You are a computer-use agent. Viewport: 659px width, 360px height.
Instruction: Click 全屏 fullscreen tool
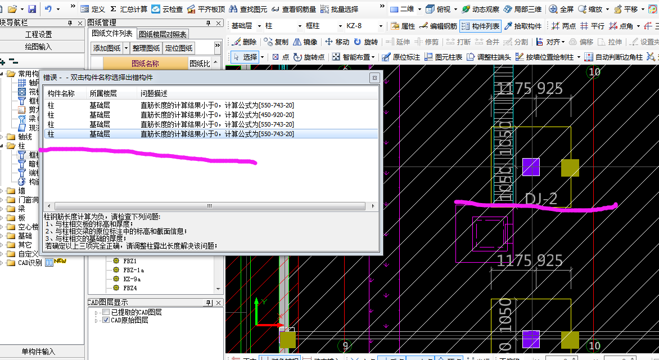tap(561, 9)
